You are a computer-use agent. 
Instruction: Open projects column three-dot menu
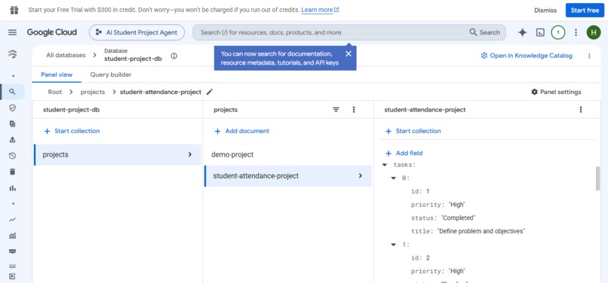coord(354,110)
